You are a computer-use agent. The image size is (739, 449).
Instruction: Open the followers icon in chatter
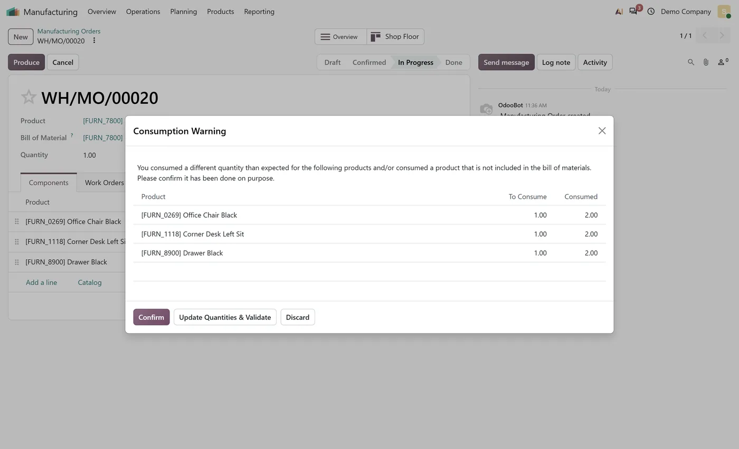(x=723, y=62)
